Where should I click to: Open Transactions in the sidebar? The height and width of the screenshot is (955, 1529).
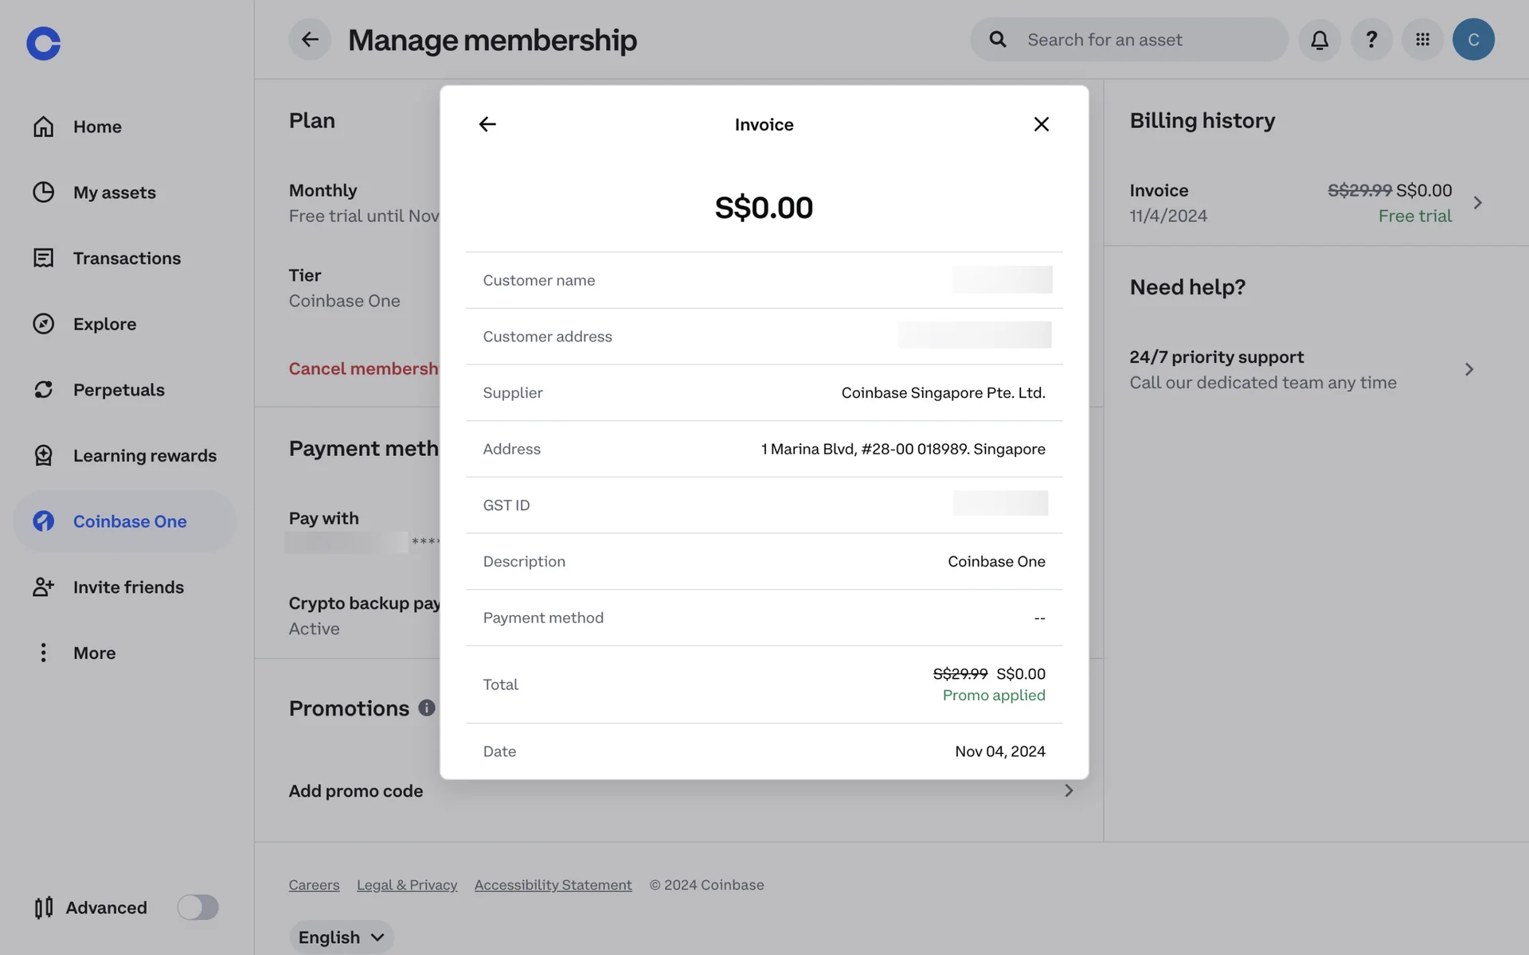click(x=127, y=259)
